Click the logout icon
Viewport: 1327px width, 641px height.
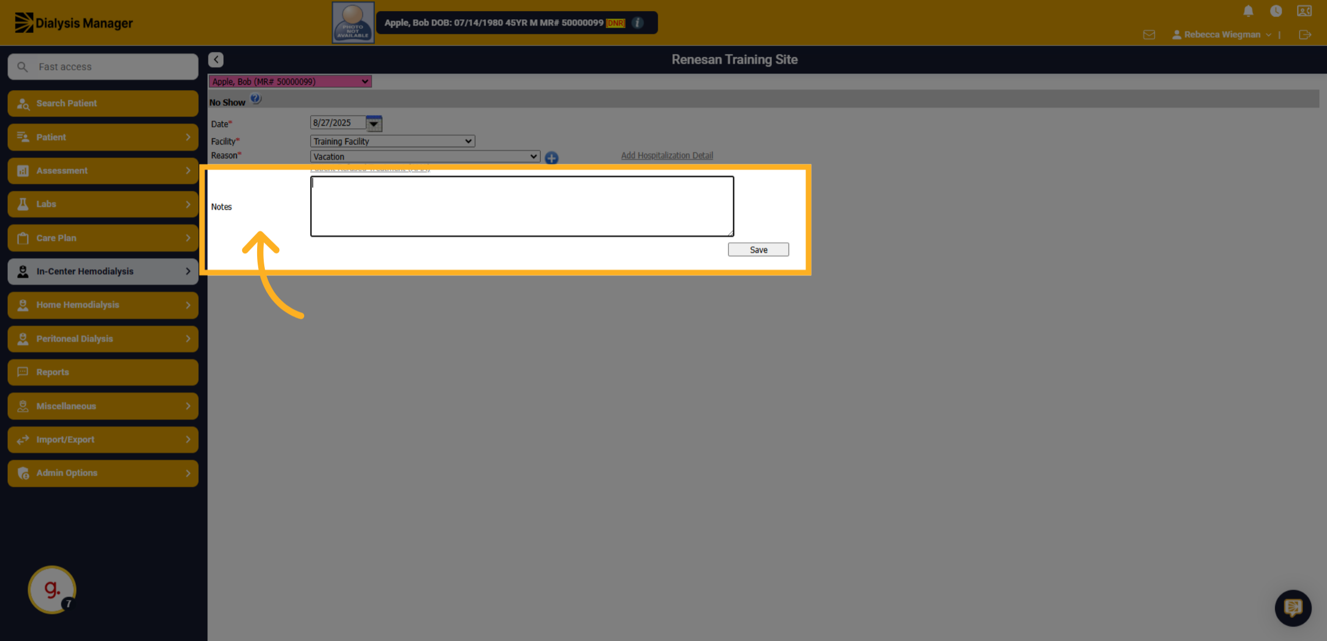click(x=1305, y=35)
